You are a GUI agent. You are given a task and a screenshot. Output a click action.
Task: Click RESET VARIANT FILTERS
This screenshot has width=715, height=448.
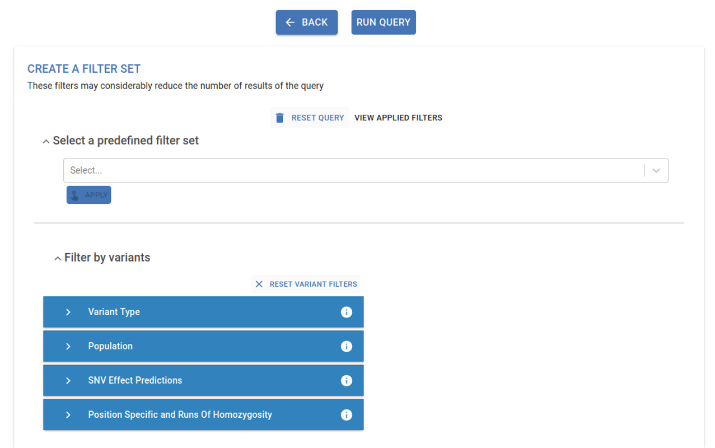tap(313, 284)
